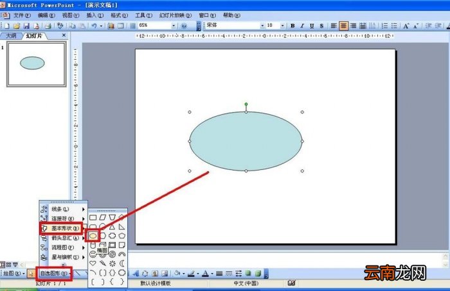Image resolution: width=450 pixels, height=291 pixels.
Task: Toggle Italic formatting
Action: (x=302, y=26)
